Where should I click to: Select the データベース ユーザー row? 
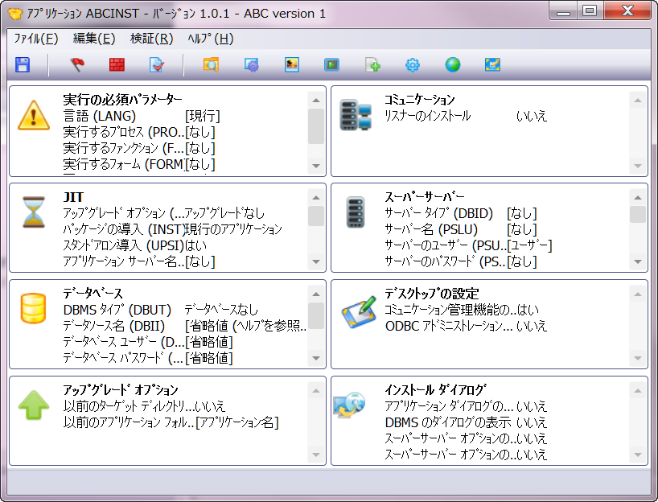(x=148, y=342)
